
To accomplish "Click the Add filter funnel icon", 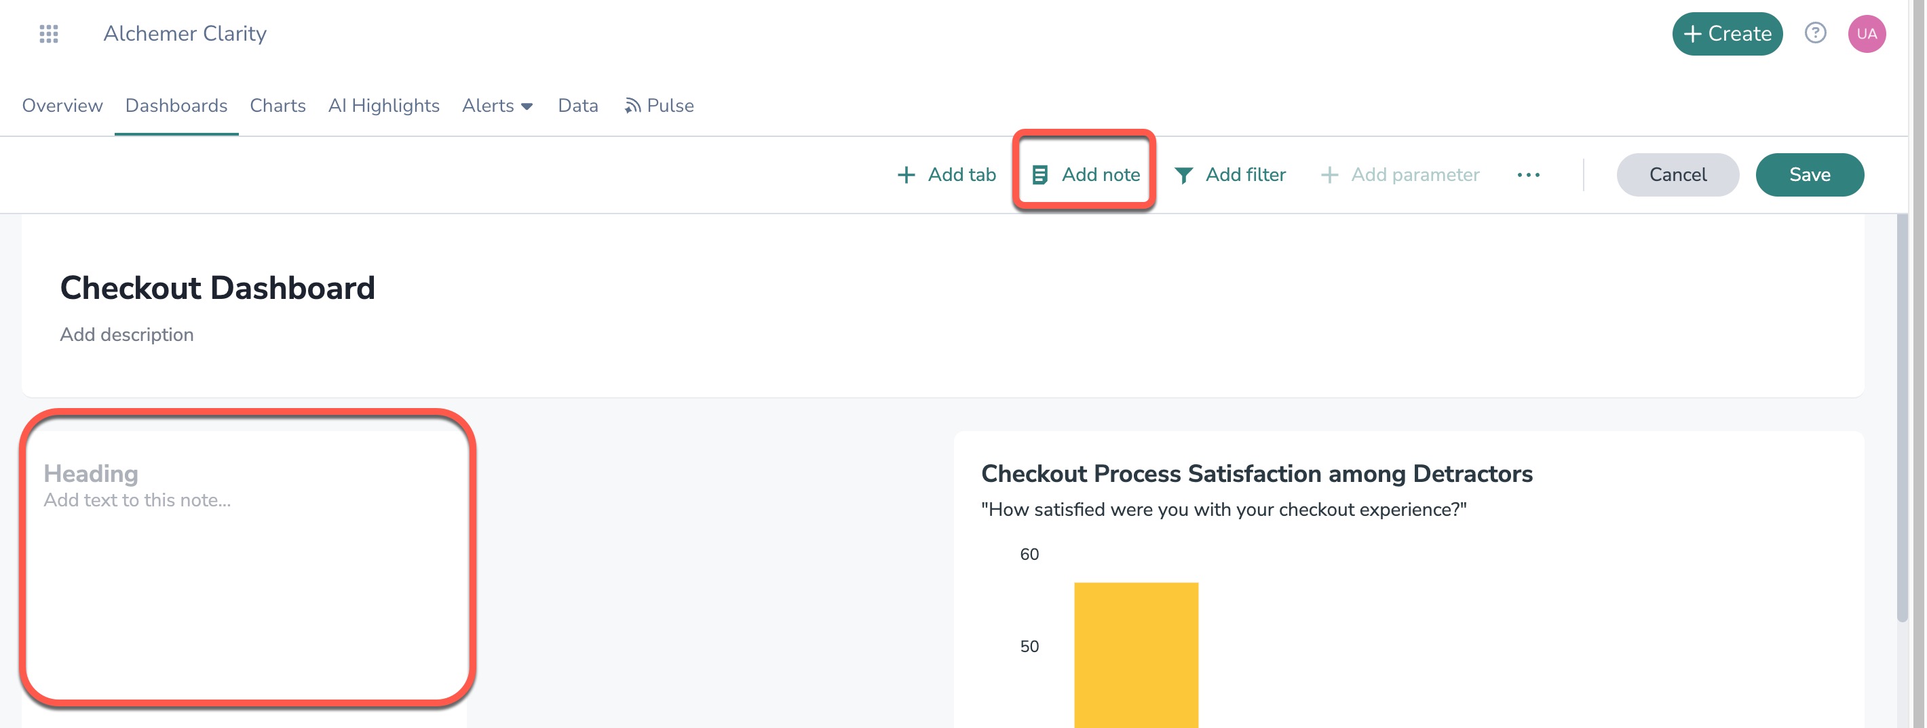I will 1183,175.
